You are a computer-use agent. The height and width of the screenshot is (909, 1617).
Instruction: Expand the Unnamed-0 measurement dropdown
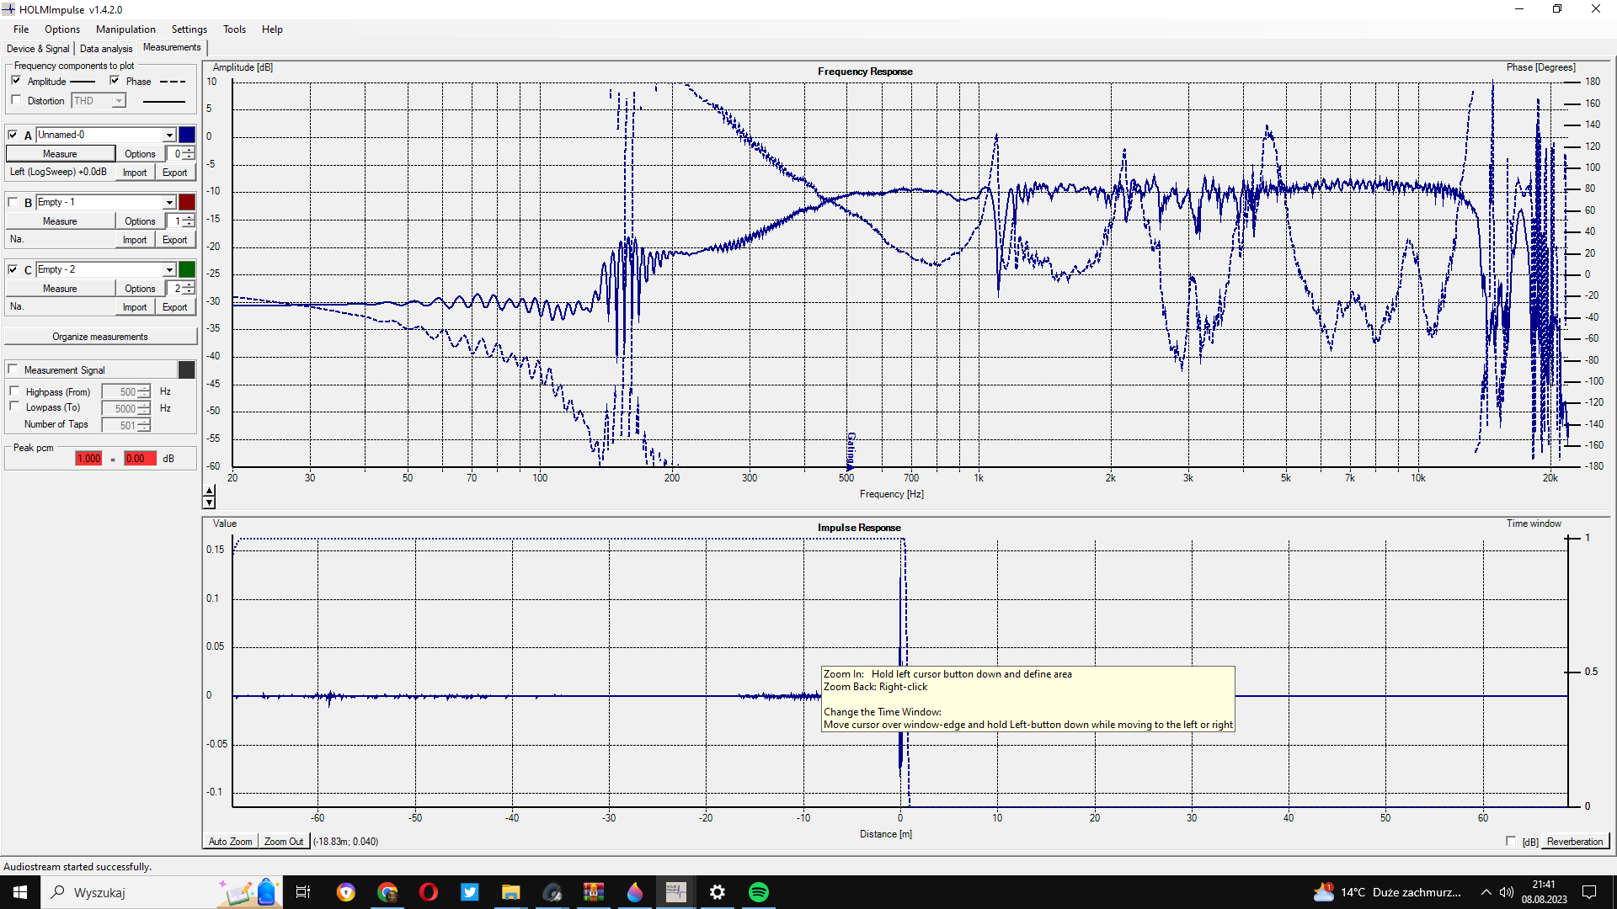pyautogui.click(x=169, y=135)
